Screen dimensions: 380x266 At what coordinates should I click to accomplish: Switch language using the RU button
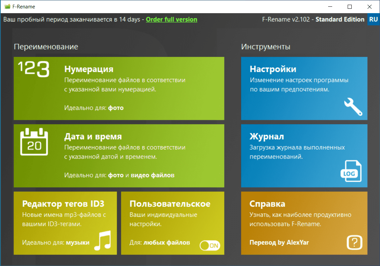374,20
